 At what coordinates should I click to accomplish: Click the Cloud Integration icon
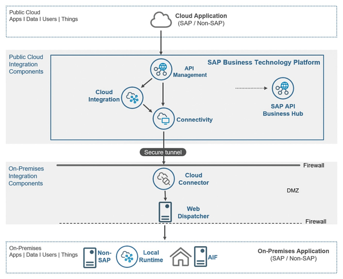(132, 97)
